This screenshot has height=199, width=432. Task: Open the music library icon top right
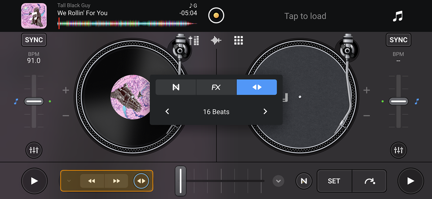398,16
